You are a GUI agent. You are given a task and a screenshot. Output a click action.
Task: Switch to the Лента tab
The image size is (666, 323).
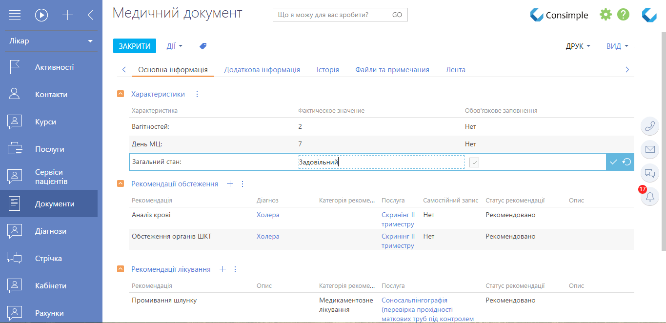click(456, 70)
